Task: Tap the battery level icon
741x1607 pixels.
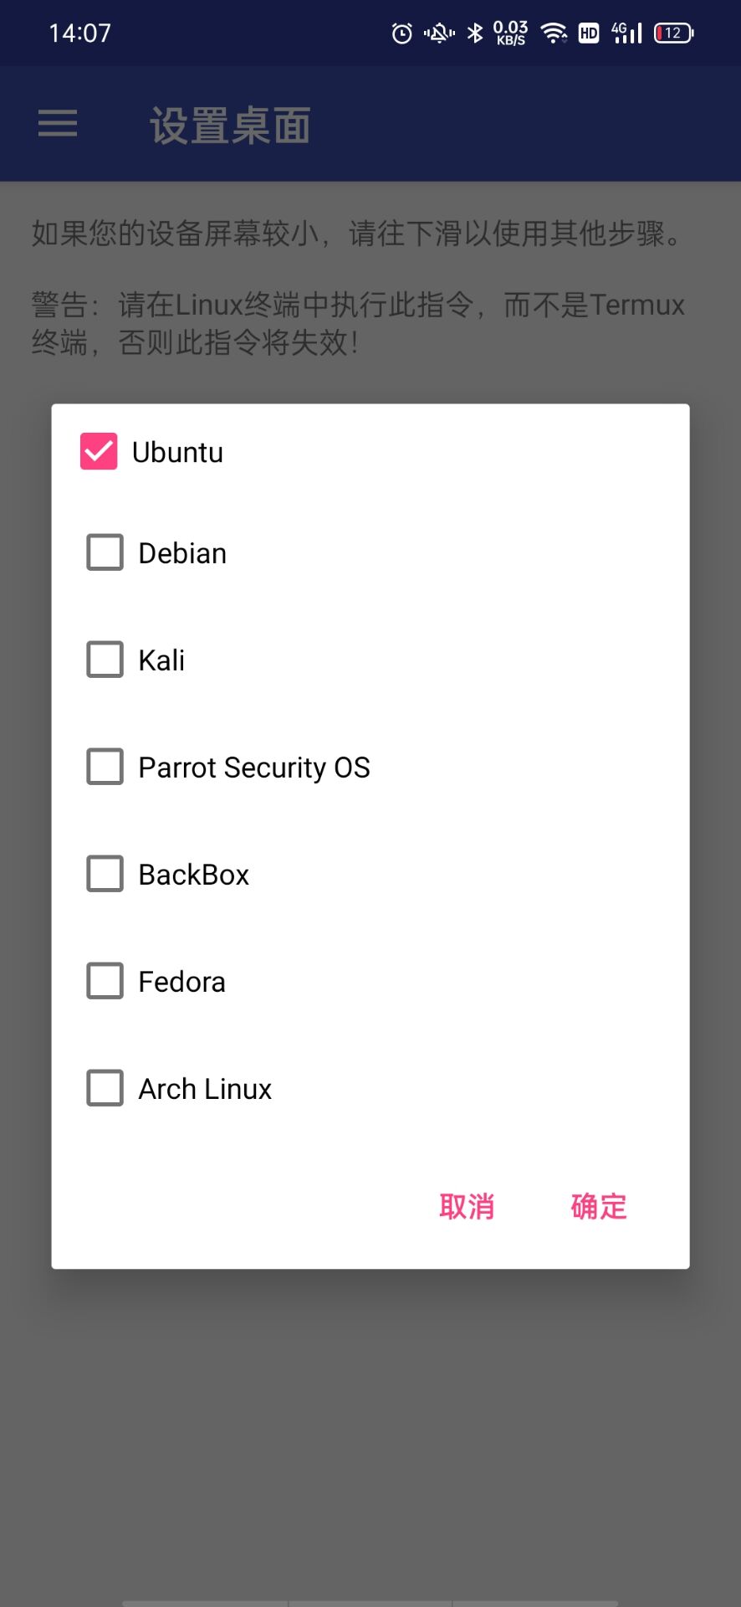Action: coord(673,33)
